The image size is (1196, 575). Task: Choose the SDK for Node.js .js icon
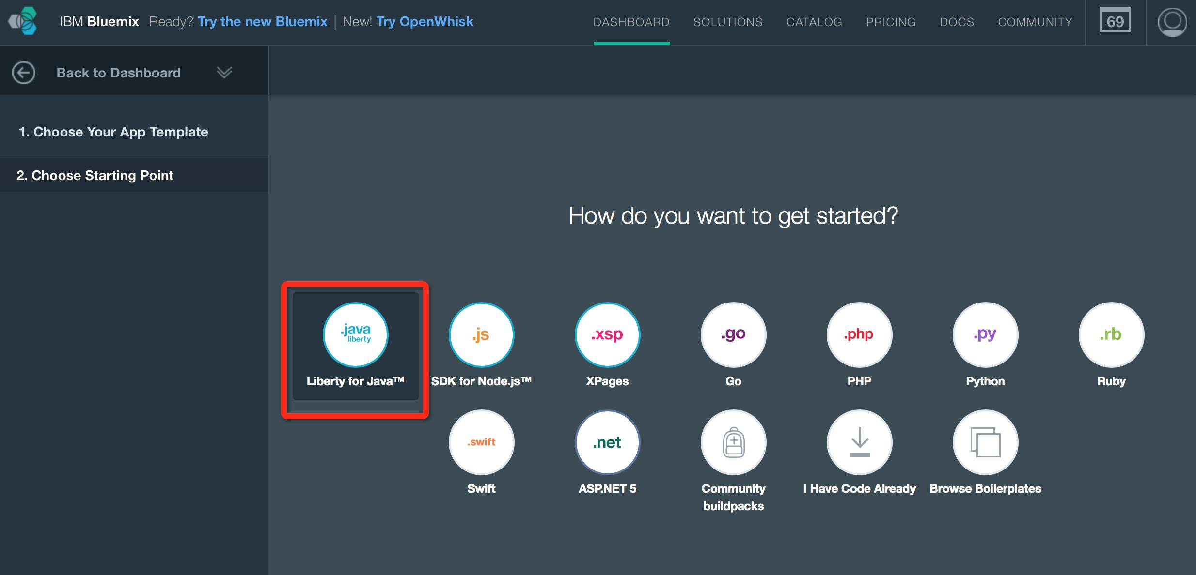(x=481, y=334)
